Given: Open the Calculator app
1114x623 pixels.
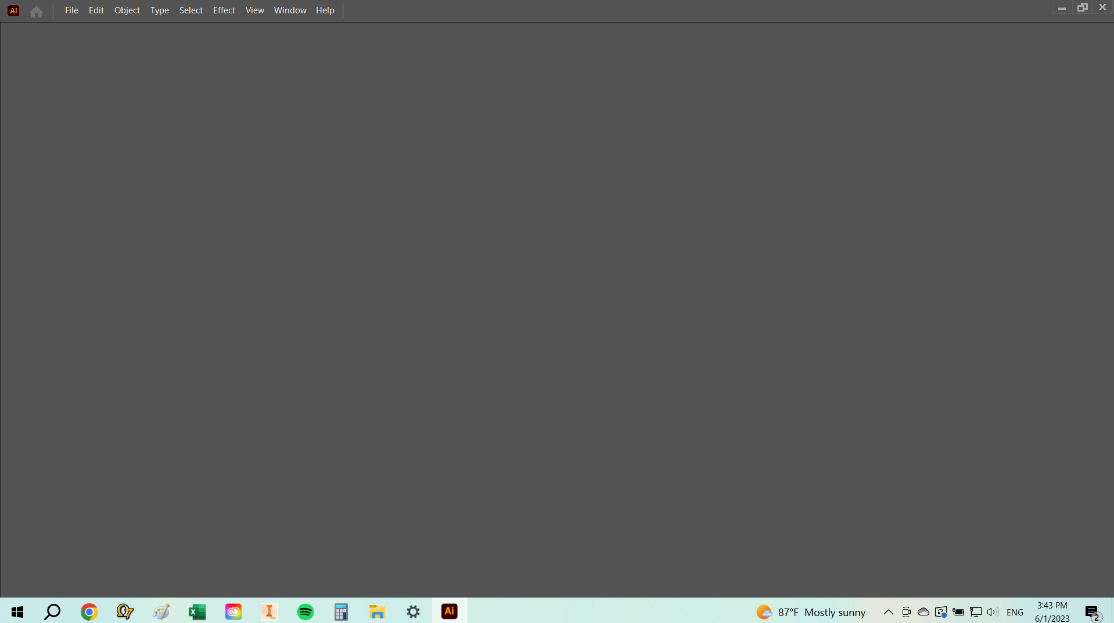Looking at the screenshot, I should [x=341, y=611].
